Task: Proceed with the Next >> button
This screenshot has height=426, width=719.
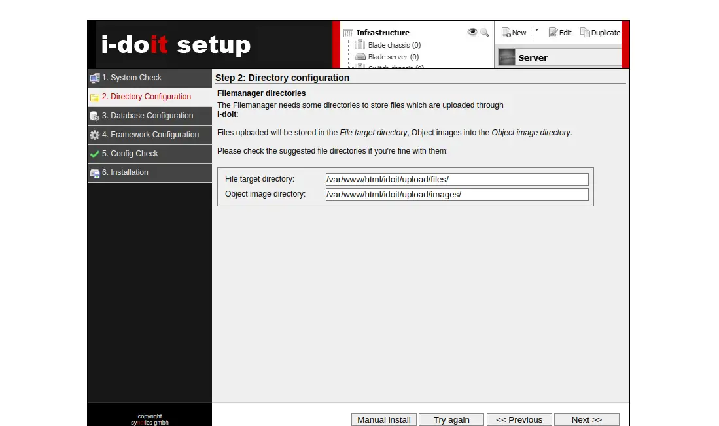Action: click(586, 419)
